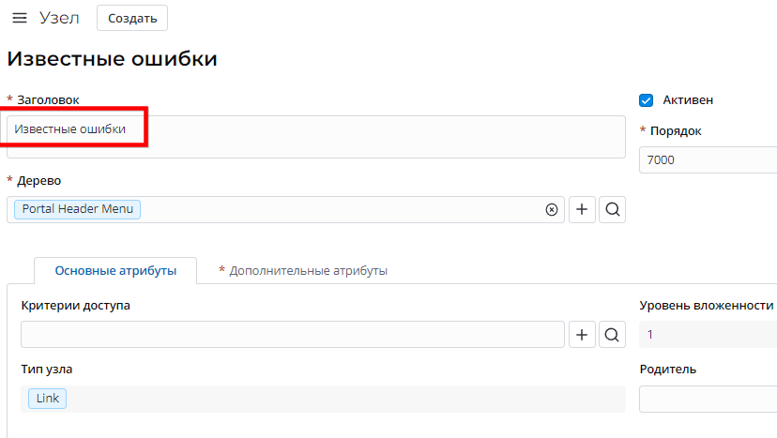Click the Родитель input field

(x=708, y=399)
